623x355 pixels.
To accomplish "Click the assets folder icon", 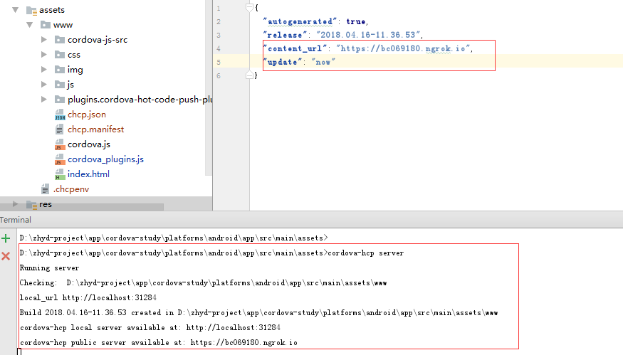I will tap(32, 11).
